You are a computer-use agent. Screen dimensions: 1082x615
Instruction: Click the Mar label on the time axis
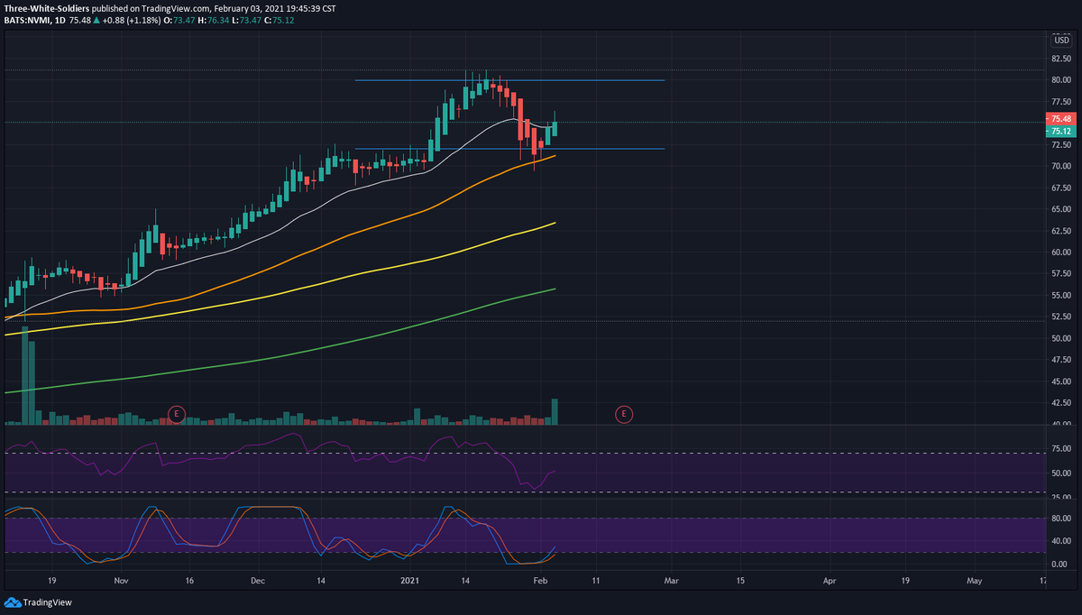click(x=671, y=581)
